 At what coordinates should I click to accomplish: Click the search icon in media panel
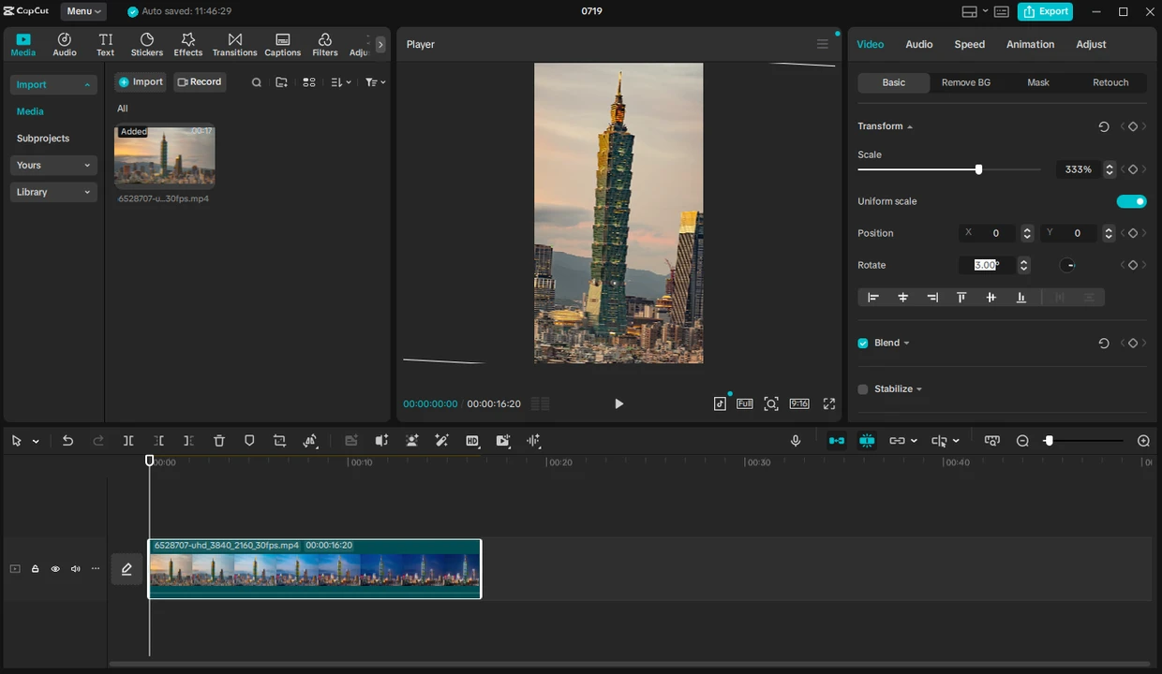256,82
